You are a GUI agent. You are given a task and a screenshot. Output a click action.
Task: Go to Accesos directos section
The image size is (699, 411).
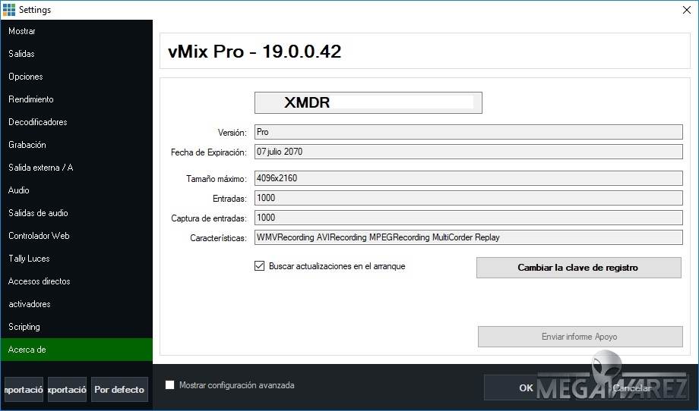(x=76, y=281)
